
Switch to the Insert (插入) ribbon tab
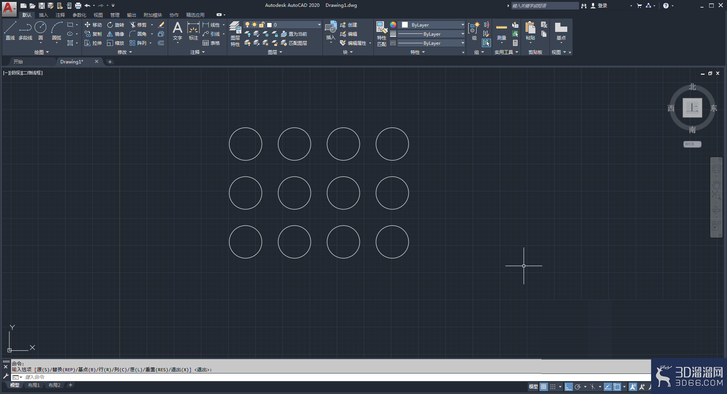[x=44, y=15]
